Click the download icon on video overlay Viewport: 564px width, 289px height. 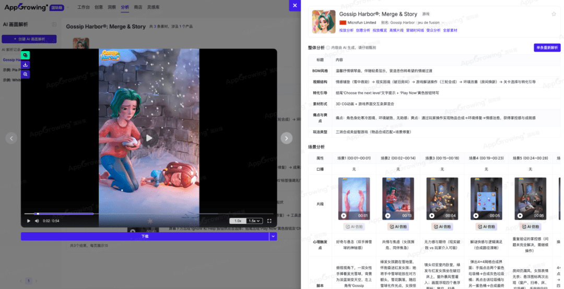(x=25, y=65)
